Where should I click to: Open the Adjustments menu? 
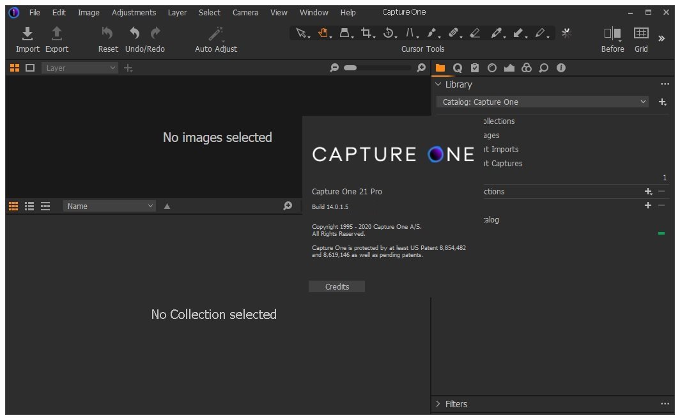coord(134,12)
